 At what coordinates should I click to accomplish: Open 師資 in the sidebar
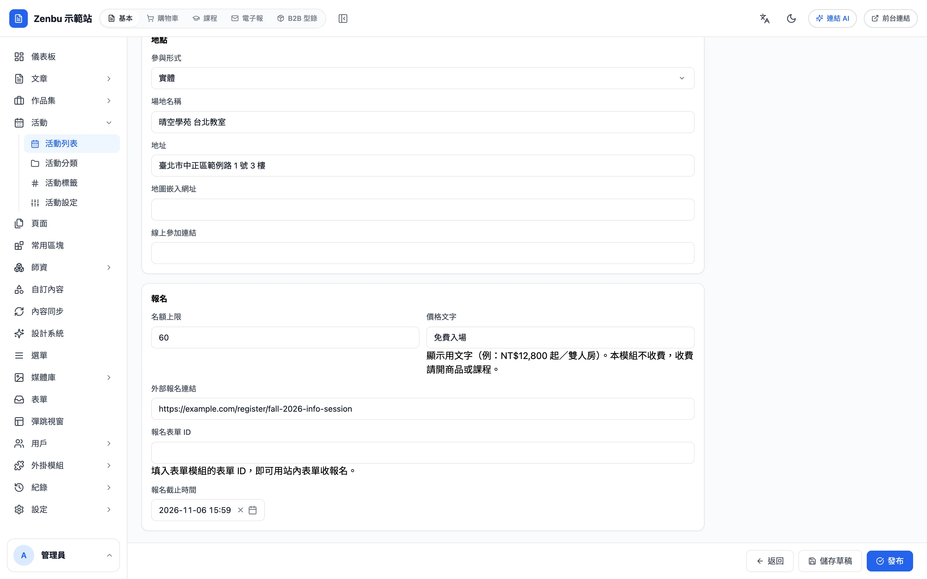63,267
